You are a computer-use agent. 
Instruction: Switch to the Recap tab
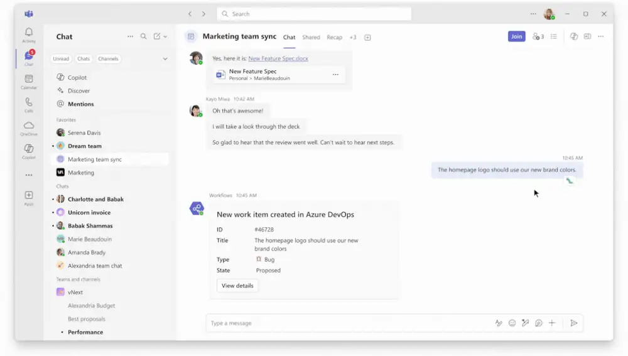(x=335, y=37)
